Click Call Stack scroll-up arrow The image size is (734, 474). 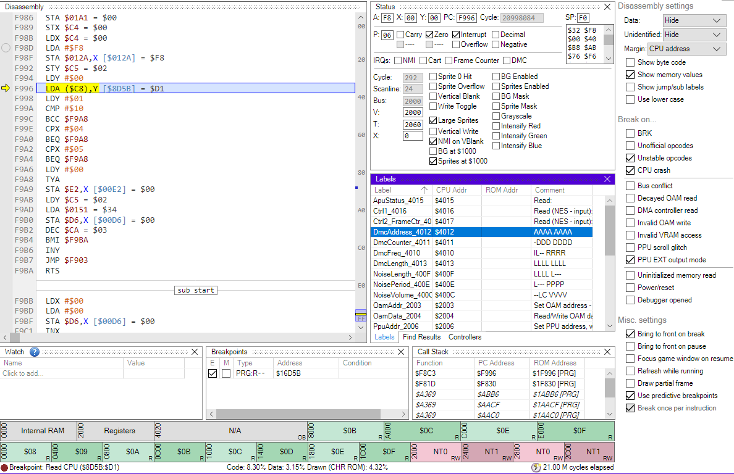coord(609,373)
